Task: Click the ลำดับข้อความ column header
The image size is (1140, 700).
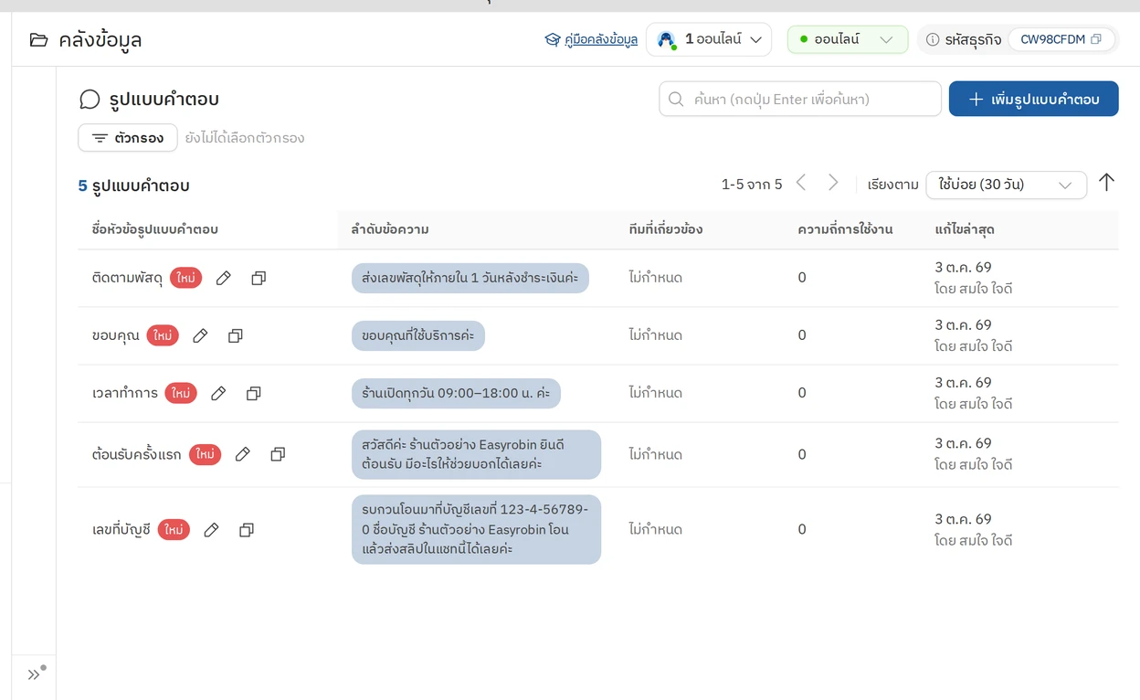Action: 390,229
